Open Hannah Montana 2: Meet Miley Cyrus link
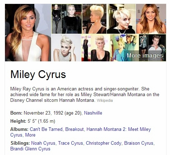The height and width of the screenshot is (155, 170). tap(81, 132)
